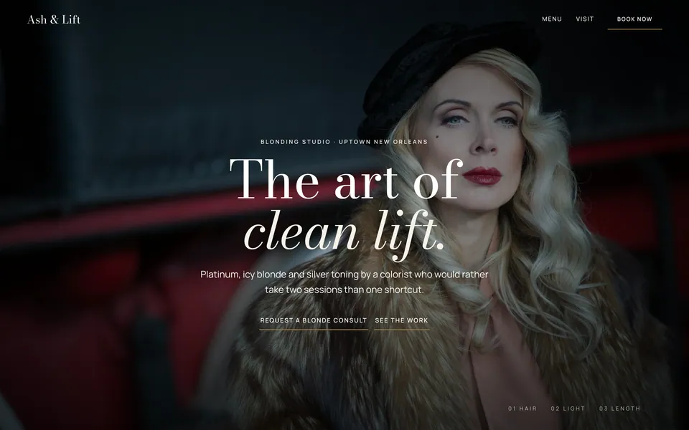Click 'Blonding Studio · Uptown New Orleans' text
Viewport: 689px width, 430px height.
[x=344, y=142]
